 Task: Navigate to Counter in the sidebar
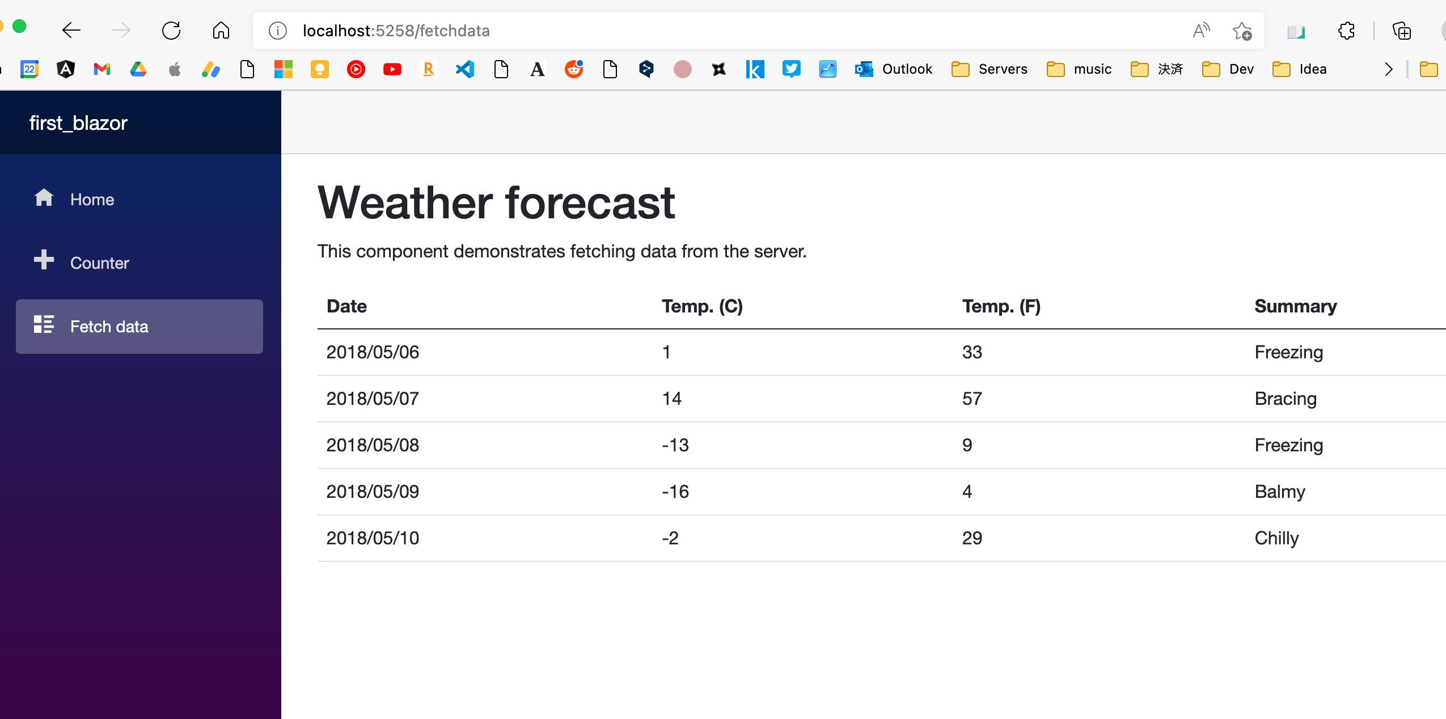click(x=99, y=263)
